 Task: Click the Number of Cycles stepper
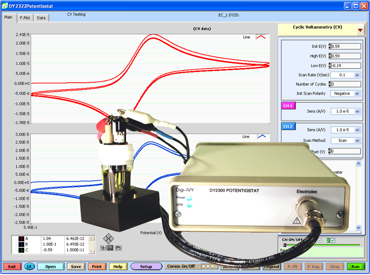point(330,84)
